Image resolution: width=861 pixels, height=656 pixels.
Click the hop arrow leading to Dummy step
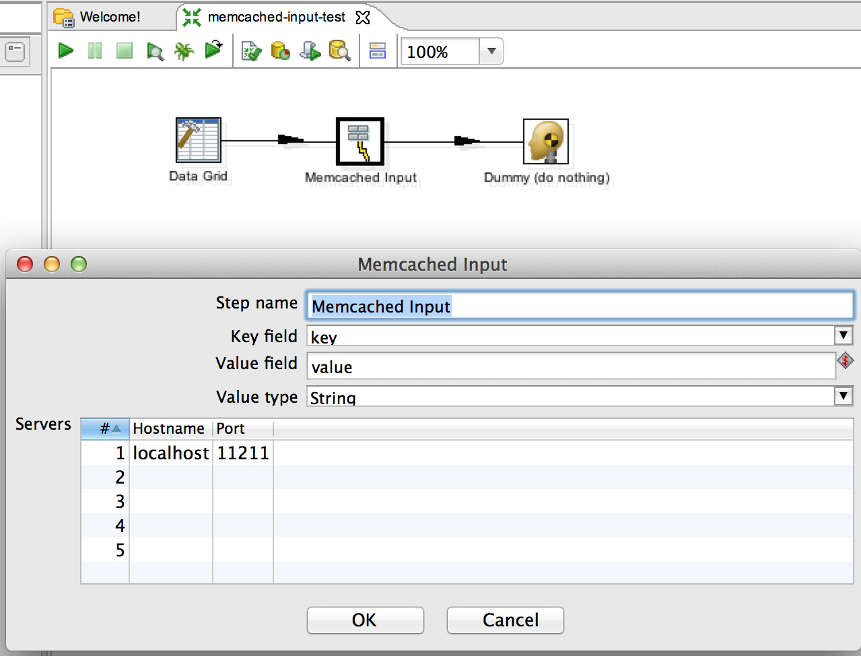[x=467, y=141]
